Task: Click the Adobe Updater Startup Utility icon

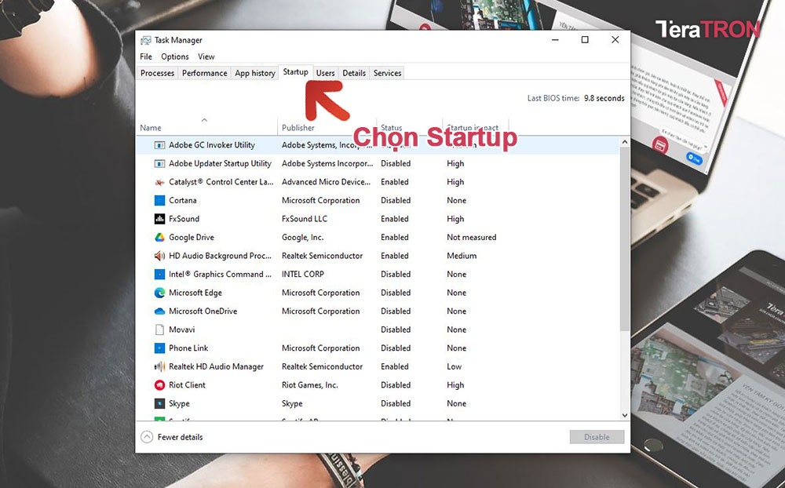Action: click(x=159, y=164)
